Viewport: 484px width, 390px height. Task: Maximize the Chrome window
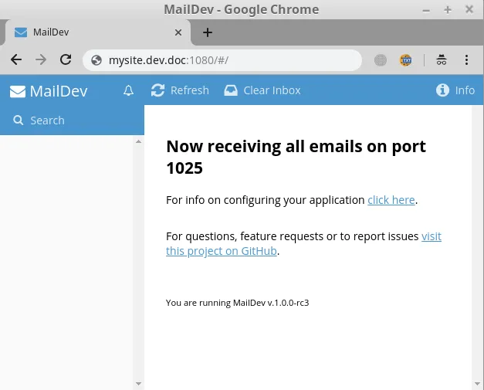coord(448,10)
